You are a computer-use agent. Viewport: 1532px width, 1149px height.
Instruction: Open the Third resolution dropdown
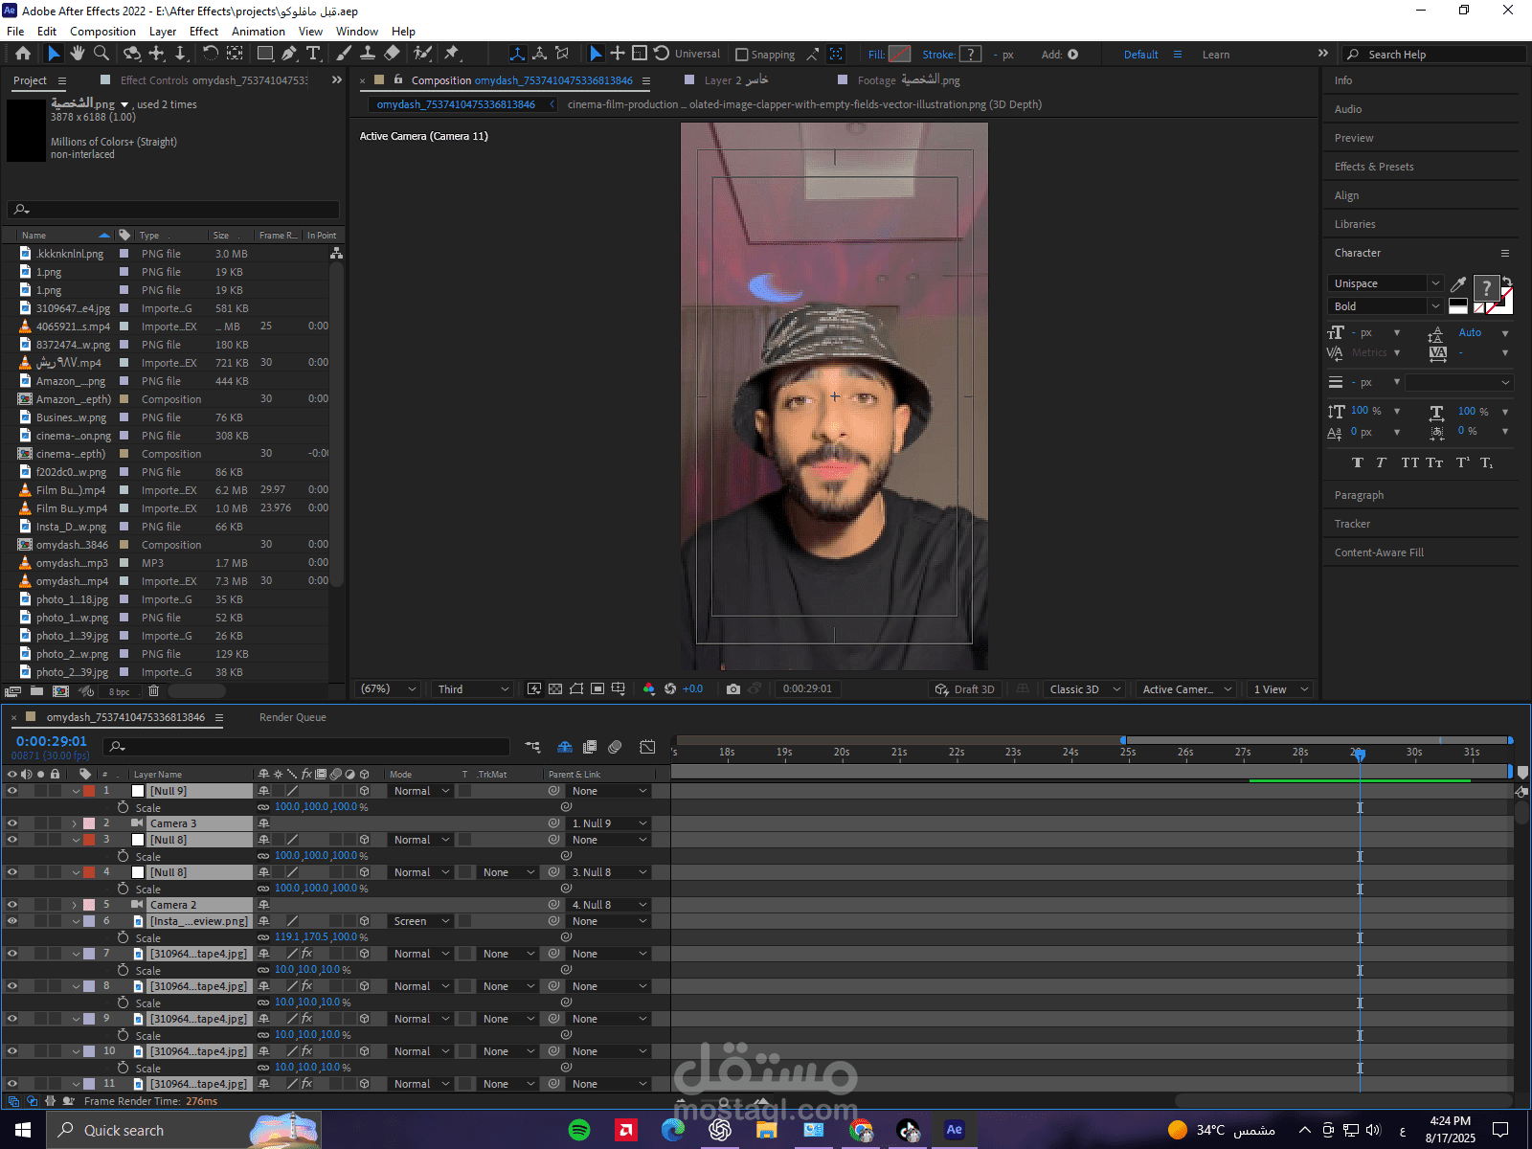point(473,689)
